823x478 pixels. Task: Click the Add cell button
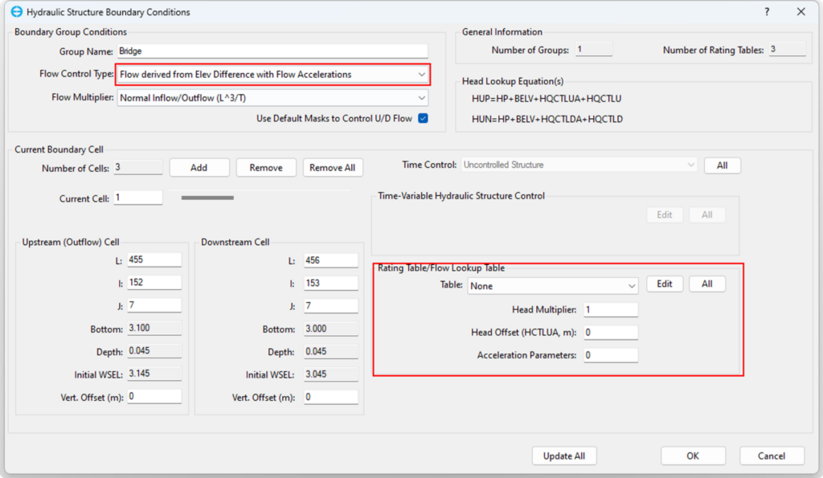point(199,168)
